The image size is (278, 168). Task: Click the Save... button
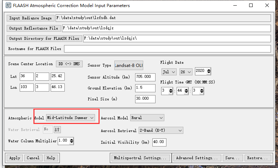233,158
